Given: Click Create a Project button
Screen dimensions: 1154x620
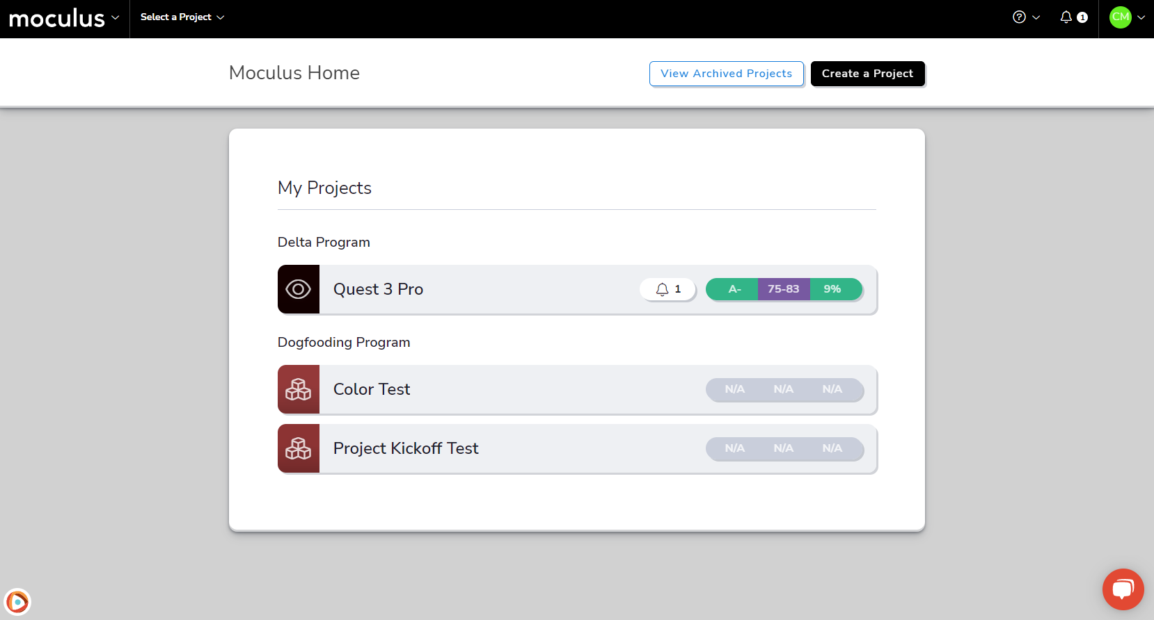Looking at the screenshot, I should tap(867, 74).
